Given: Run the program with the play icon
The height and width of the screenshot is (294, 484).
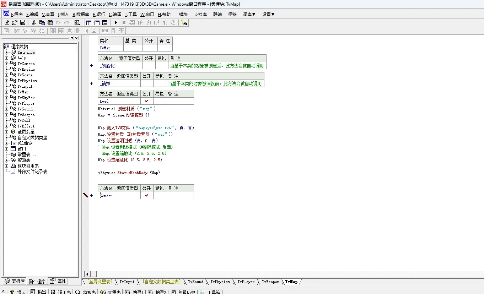Looking at the screenshot, I should 116,23.
